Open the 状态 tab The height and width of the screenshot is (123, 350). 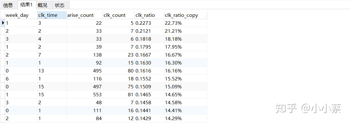click(60, 5)
